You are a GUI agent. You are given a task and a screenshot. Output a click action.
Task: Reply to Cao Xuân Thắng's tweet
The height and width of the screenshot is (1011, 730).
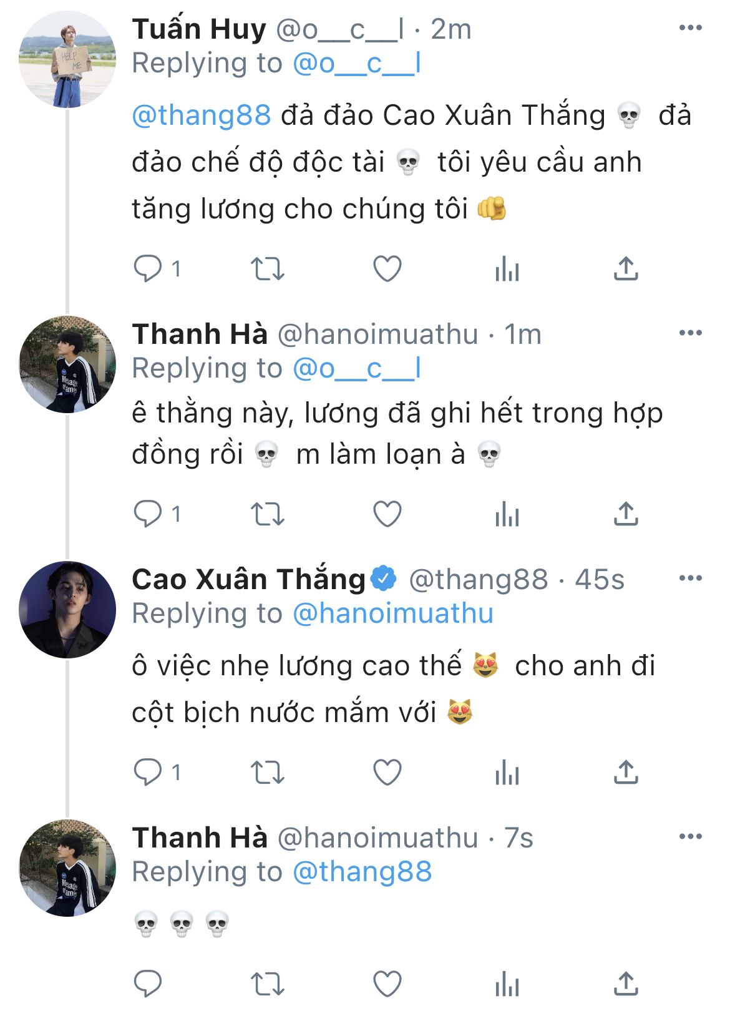pyautogui.click(x=148, y=773)
